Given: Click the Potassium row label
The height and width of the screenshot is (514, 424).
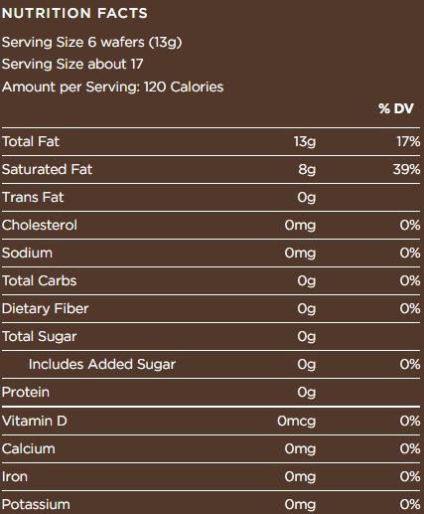Looking at the screenshot, I should 36,504.
